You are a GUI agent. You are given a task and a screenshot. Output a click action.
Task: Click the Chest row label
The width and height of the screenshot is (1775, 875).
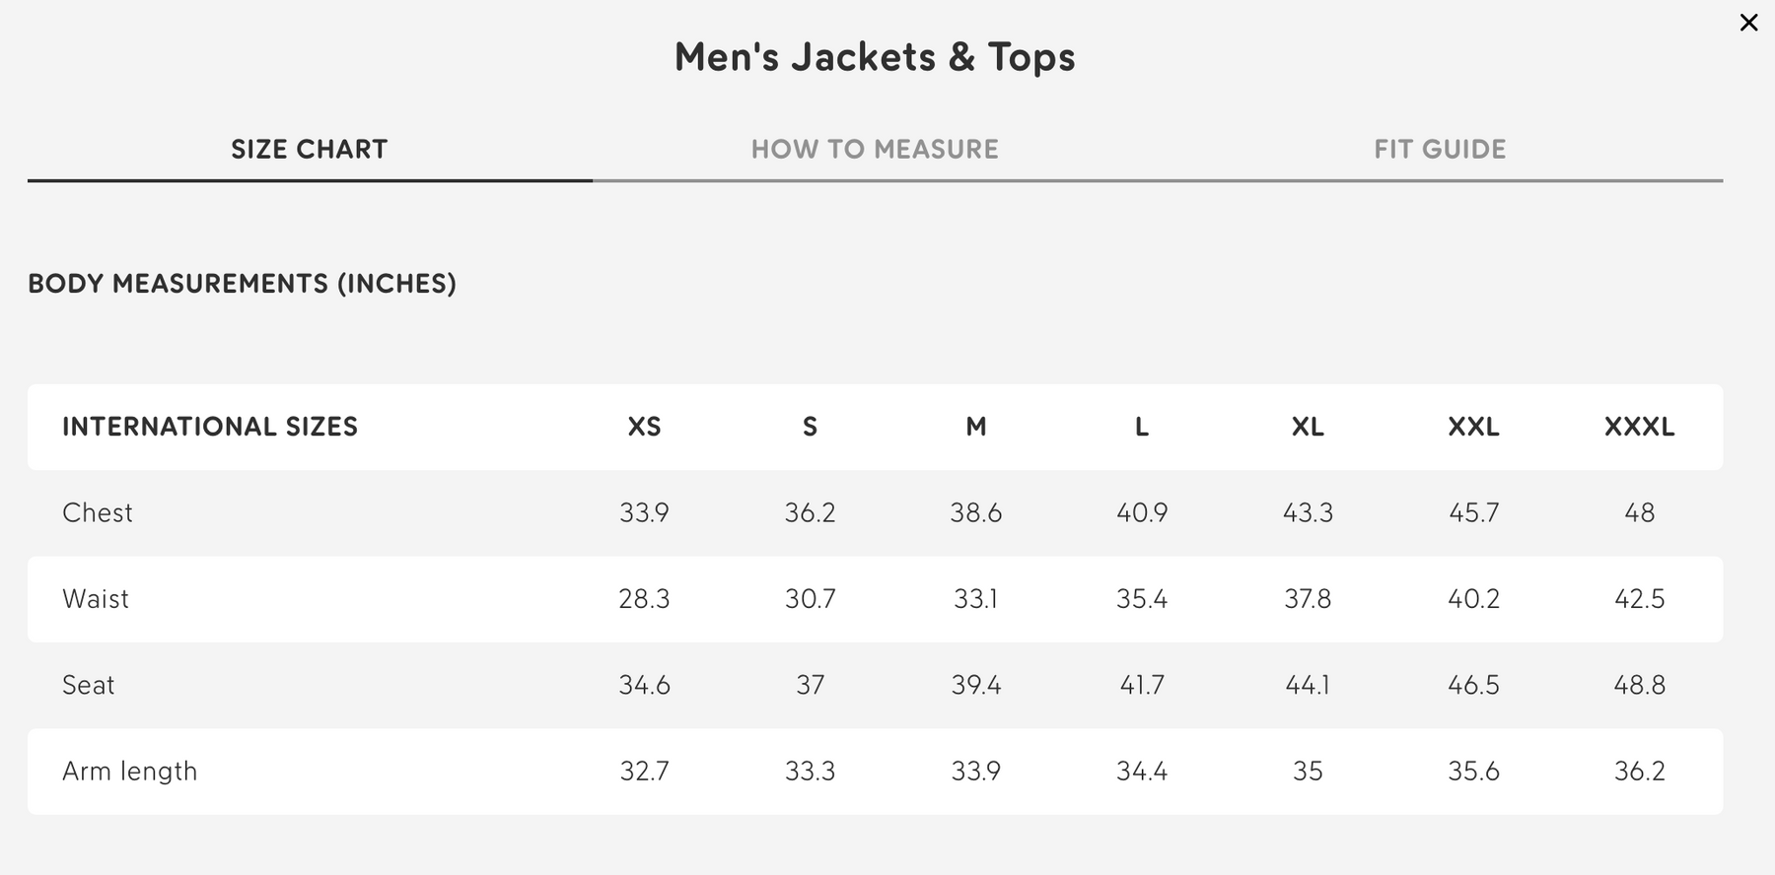pyautogui.click(x=98, y=512)
